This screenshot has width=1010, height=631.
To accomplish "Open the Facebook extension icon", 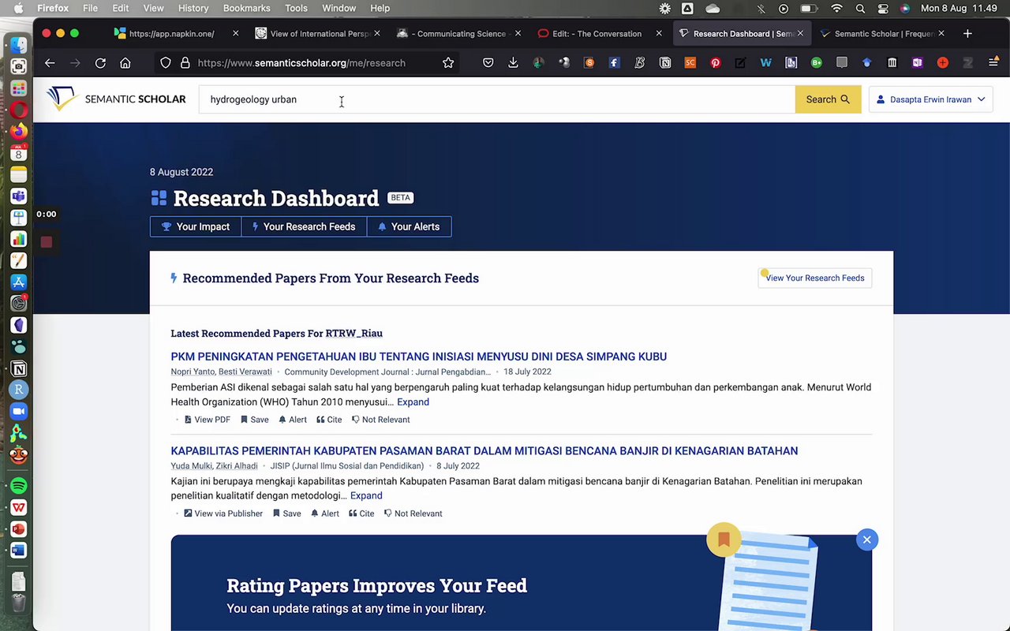I will click(x=615, y=63).
